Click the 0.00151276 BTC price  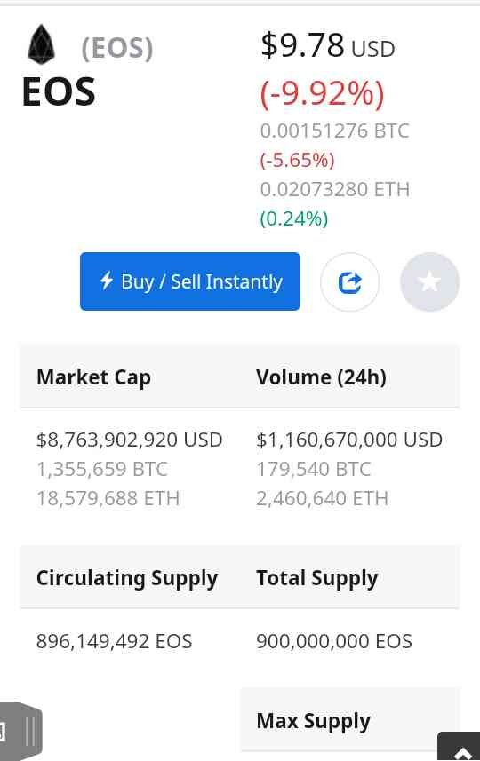click(x=335, y=131)
